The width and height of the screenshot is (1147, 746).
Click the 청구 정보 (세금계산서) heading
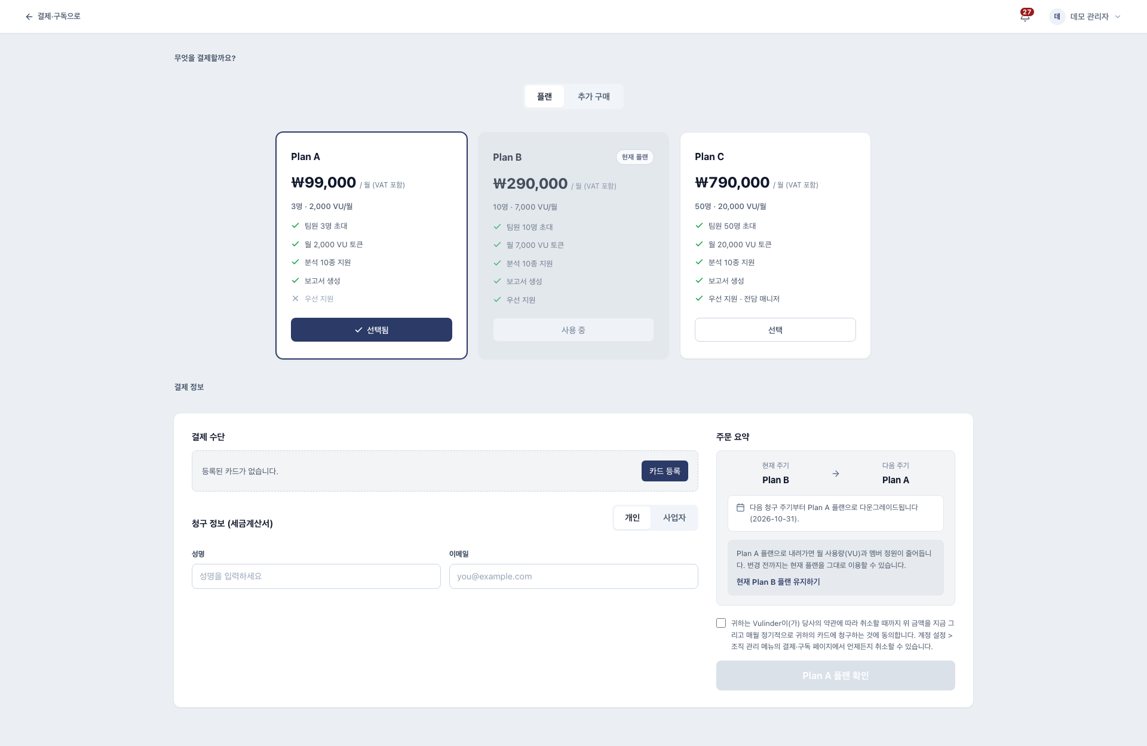[x=232, y=523]
